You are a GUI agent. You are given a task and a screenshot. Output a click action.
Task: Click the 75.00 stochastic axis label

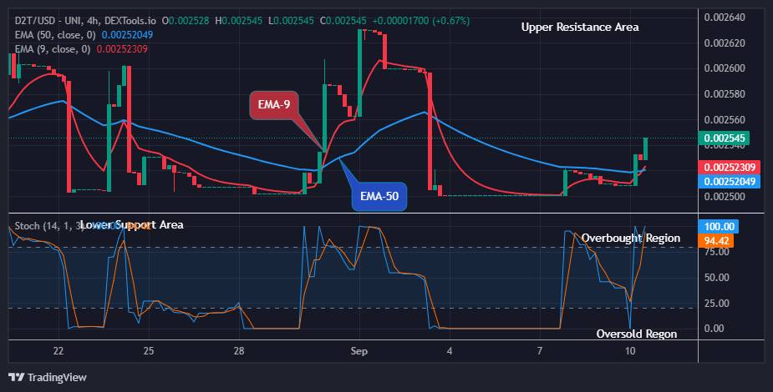pos(717,252)
